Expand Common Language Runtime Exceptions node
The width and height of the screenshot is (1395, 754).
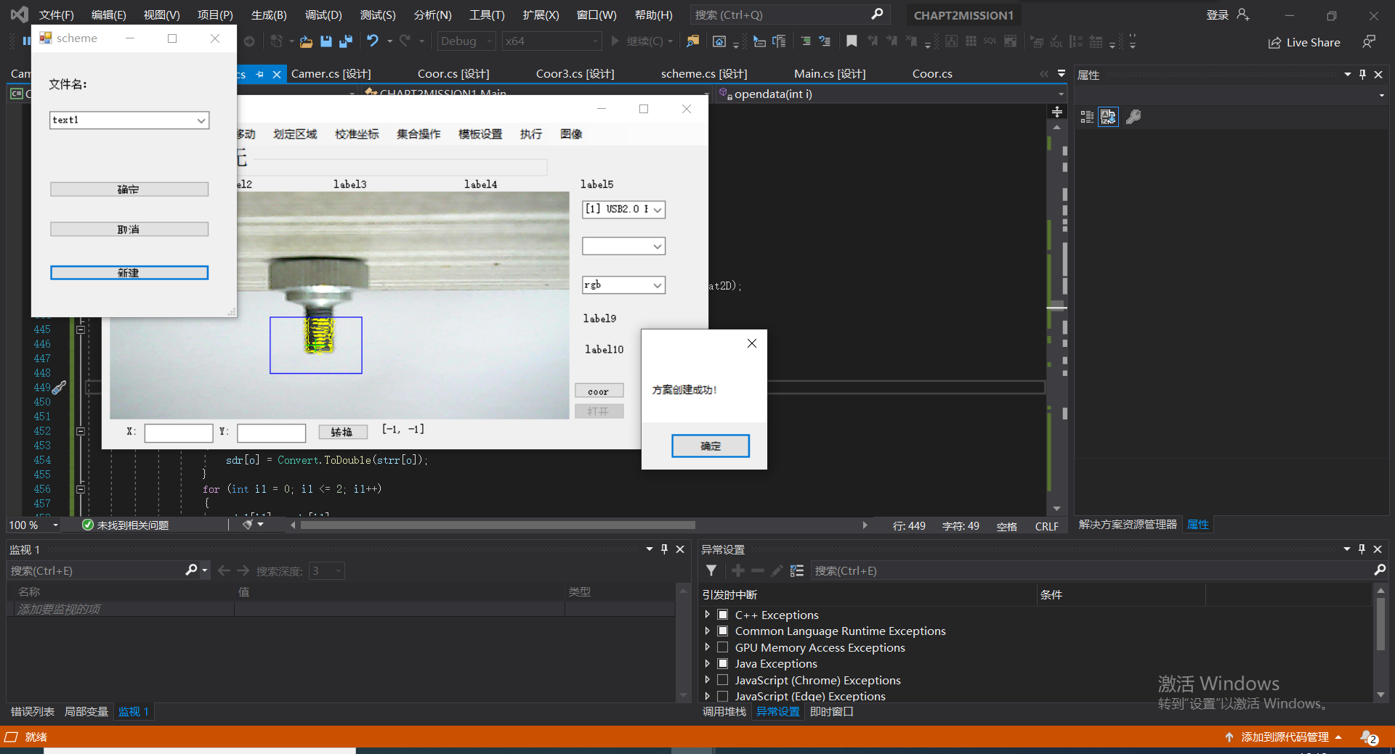[707, 631]
